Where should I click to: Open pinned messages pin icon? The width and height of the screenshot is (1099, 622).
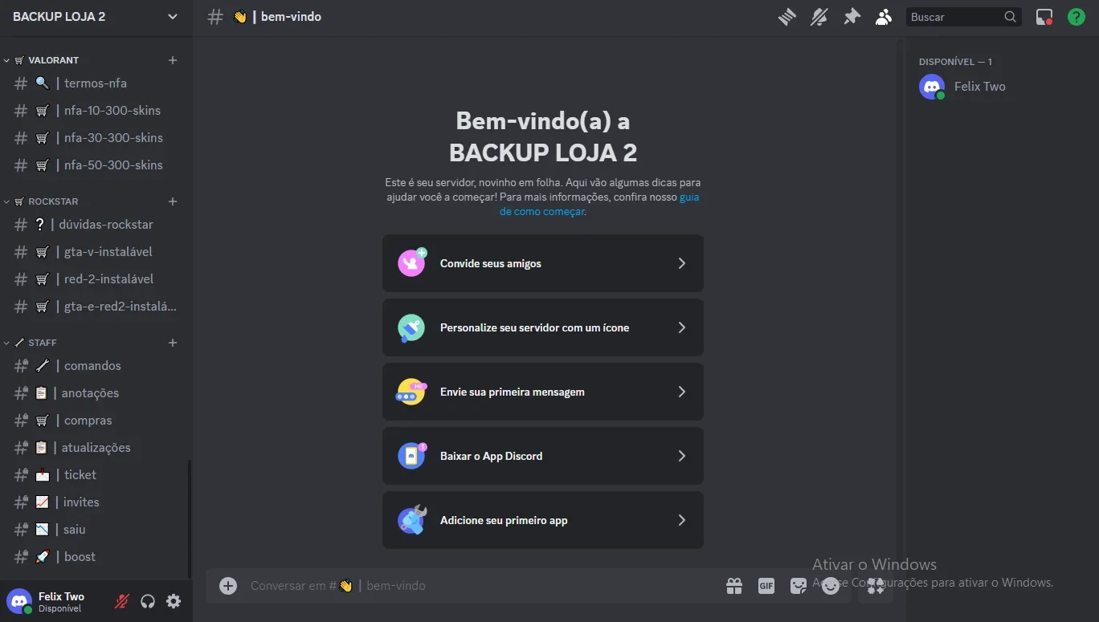click(x=852, y=17)
